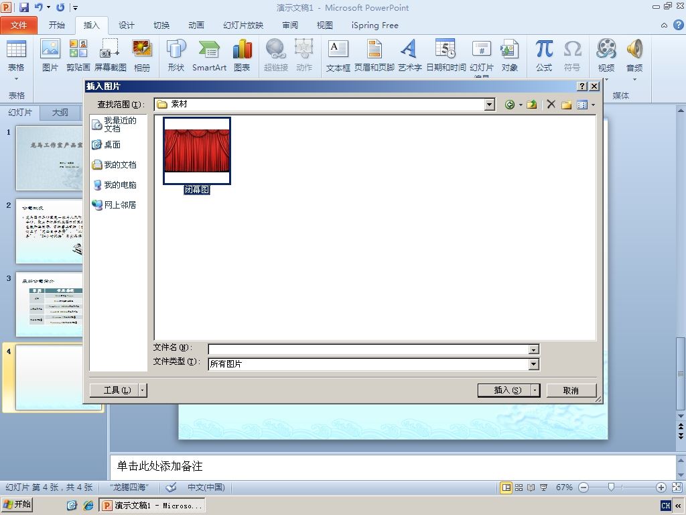Image resolution: width=686 pixels, height=515 pixels.
Task: Click the Views icon in dialog toolbar
Action: (x=582, y=105)
